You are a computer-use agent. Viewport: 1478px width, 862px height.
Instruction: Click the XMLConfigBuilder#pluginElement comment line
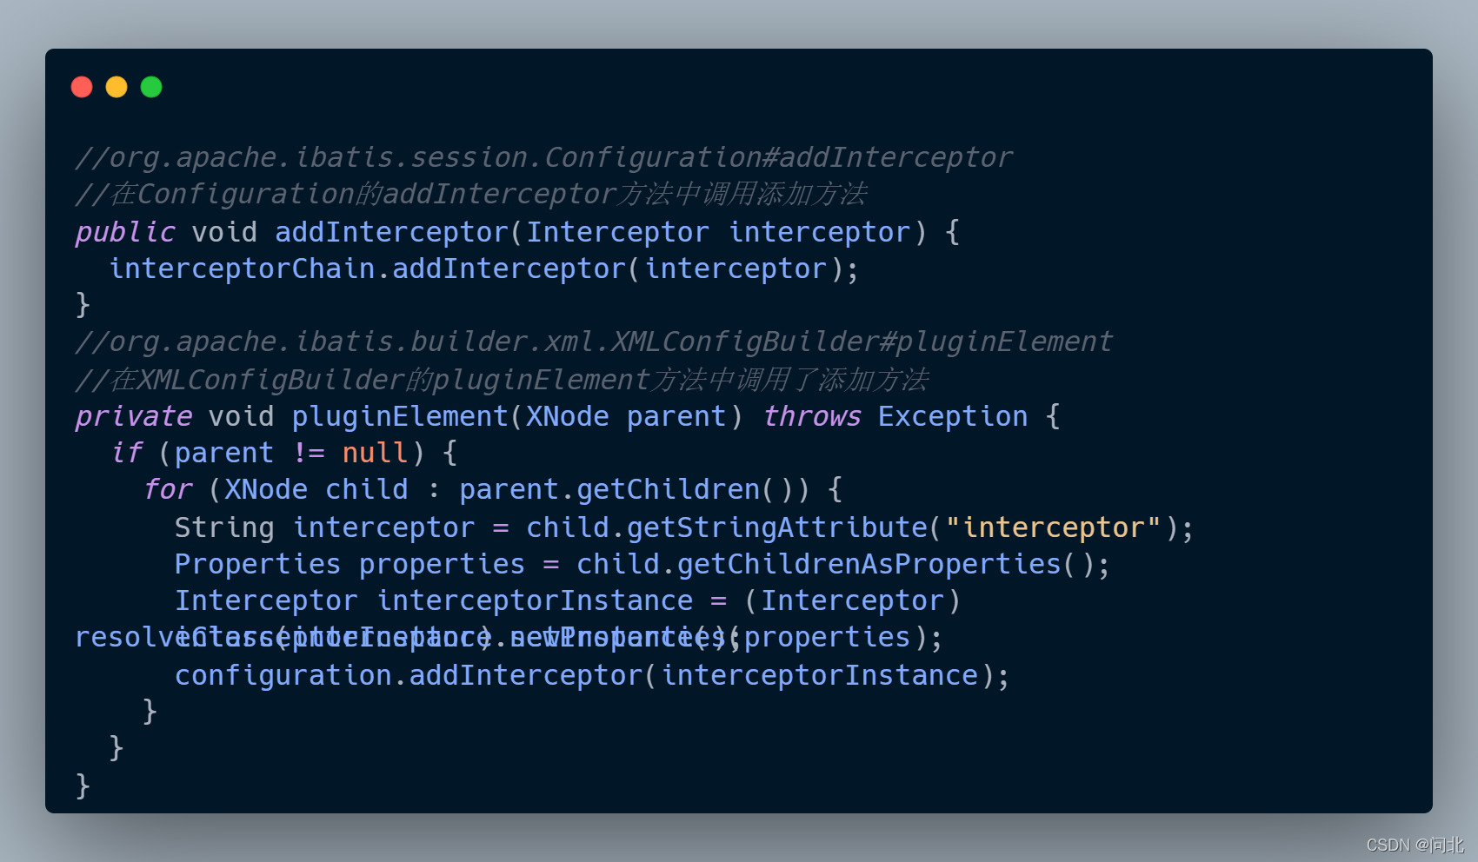tap(593, 341)
